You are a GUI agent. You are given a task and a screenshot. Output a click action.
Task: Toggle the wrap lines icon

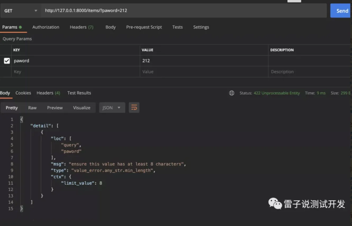tap(134, 108)
